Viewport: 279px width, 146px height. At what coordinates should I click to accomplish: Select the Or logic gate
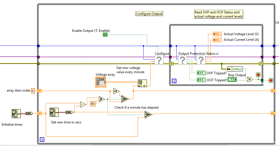pyautogui.click(x=250, y=79)
